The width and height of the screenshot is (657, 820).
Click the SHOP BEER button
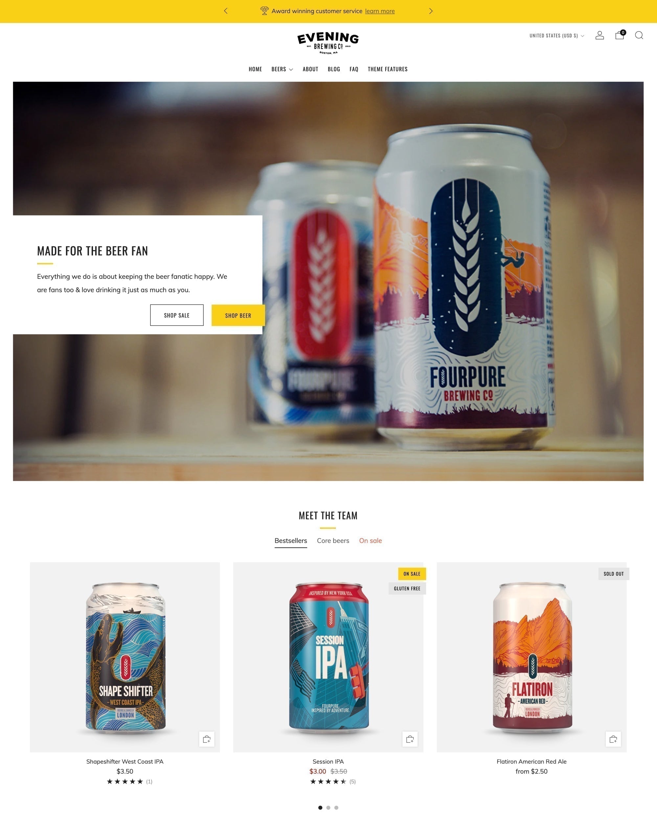tap(237, 315)
